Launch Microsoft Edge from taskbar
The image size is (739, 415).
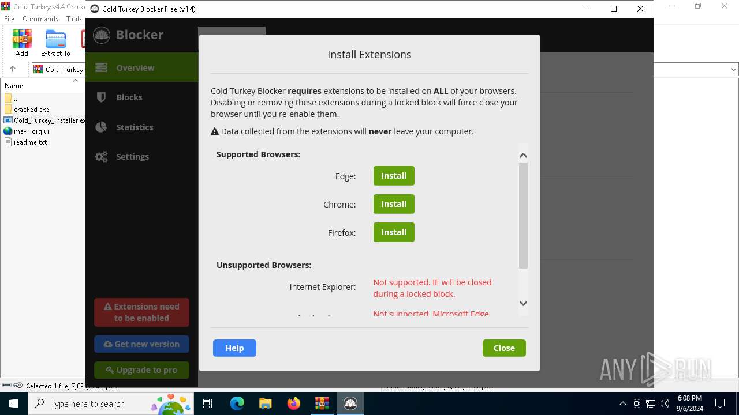[x=237, y=403]
